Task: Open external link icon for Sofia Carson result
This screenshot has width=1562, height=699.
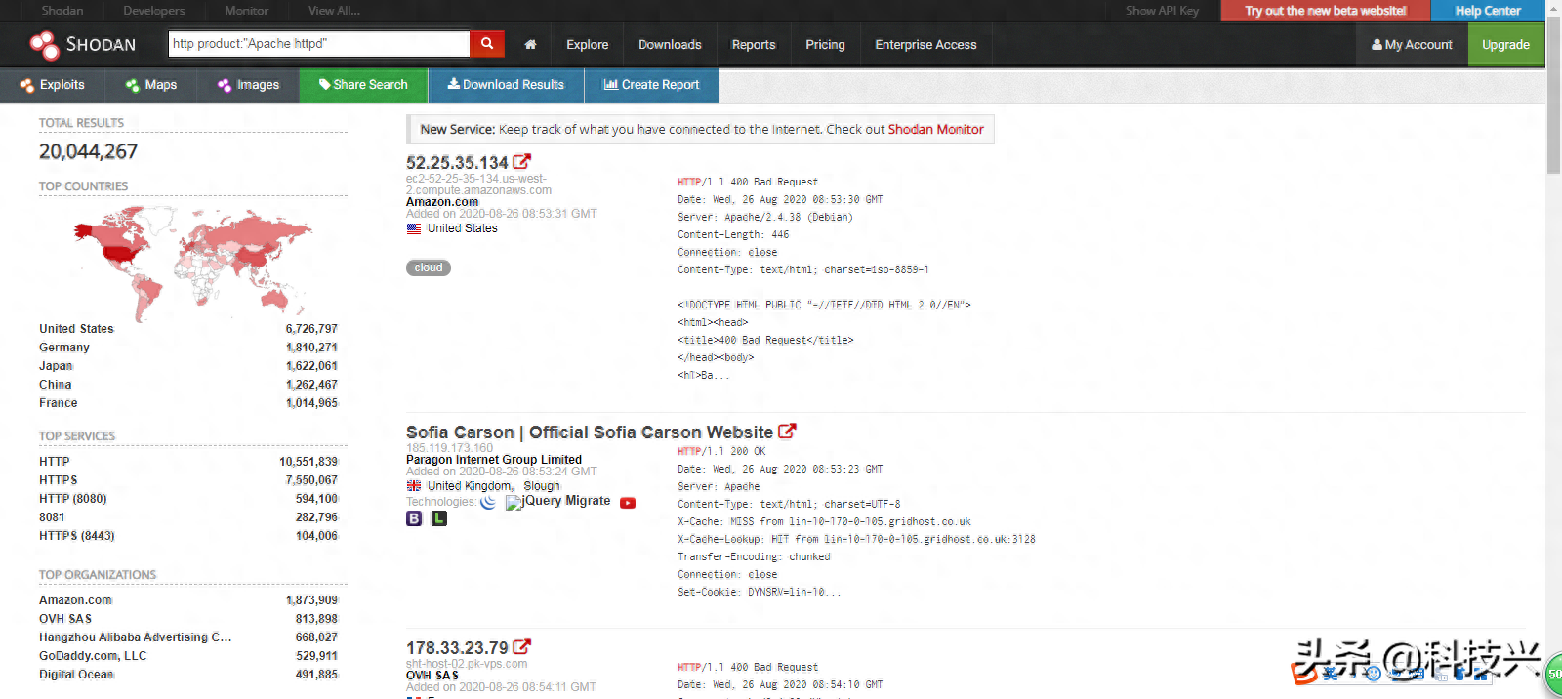Action: tap(787, 432)
